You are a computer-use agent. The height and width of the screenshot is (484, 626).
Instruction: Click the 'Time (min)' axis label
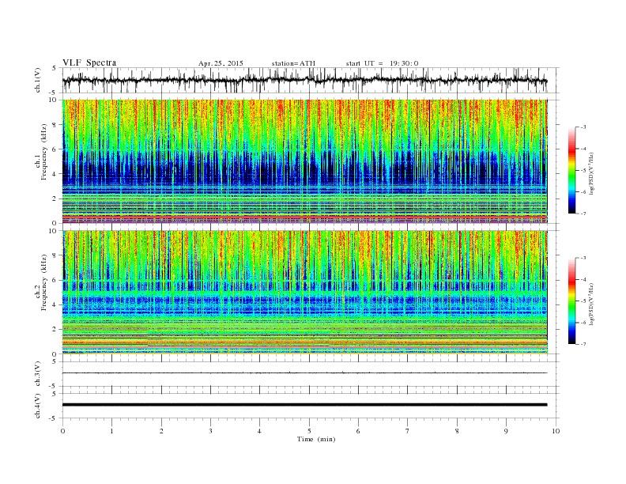pos(316,439)
